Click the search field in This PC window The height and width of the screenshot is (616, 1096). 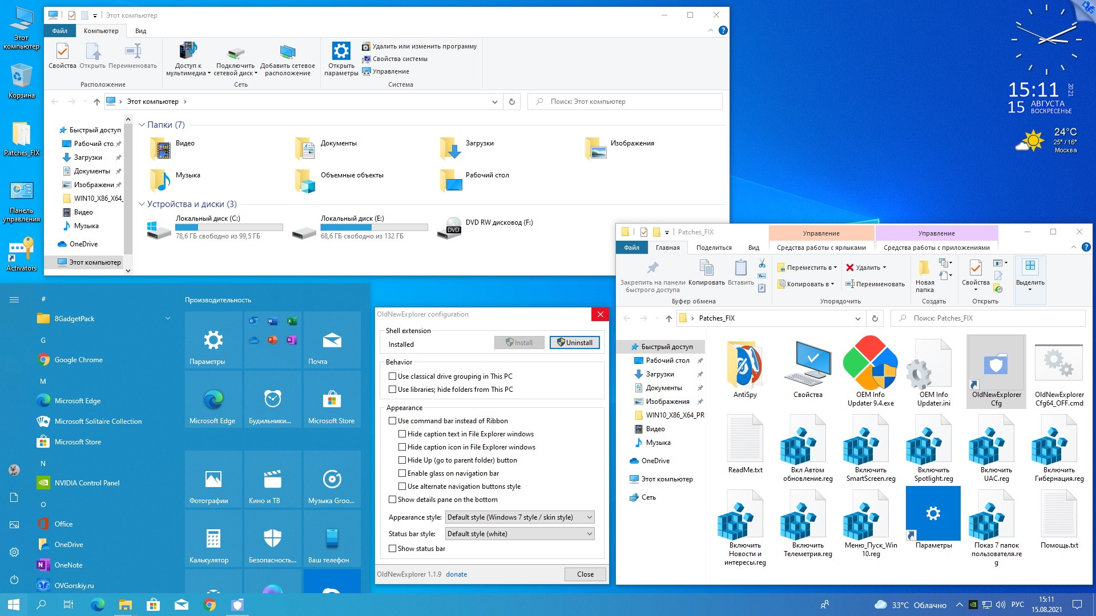pos(625,102)
